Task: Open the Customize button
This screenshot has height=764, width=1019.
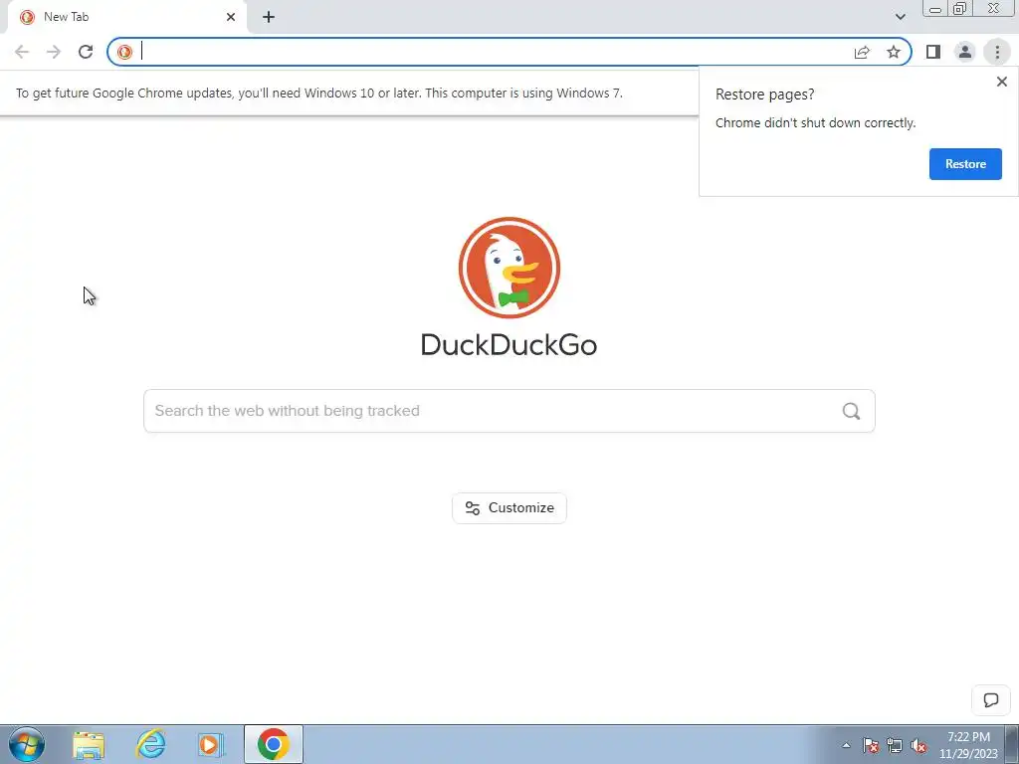Action: 509,508
